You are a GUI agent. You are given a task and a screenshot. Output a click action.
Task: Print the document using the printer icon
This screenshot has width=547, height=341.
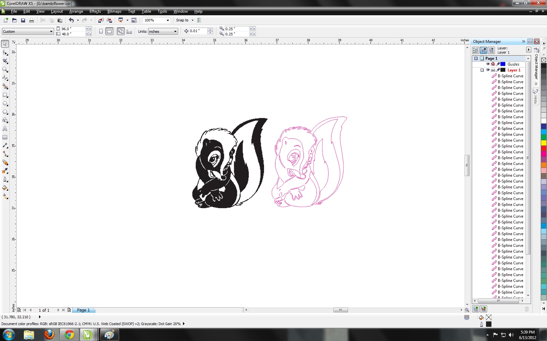pyautogui.click(x=32, y=20)
